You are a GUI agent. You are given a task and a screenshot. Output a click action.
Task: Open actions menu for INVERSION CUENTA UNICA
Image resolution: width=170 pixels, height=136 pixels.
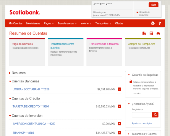(x=119, y=124)
